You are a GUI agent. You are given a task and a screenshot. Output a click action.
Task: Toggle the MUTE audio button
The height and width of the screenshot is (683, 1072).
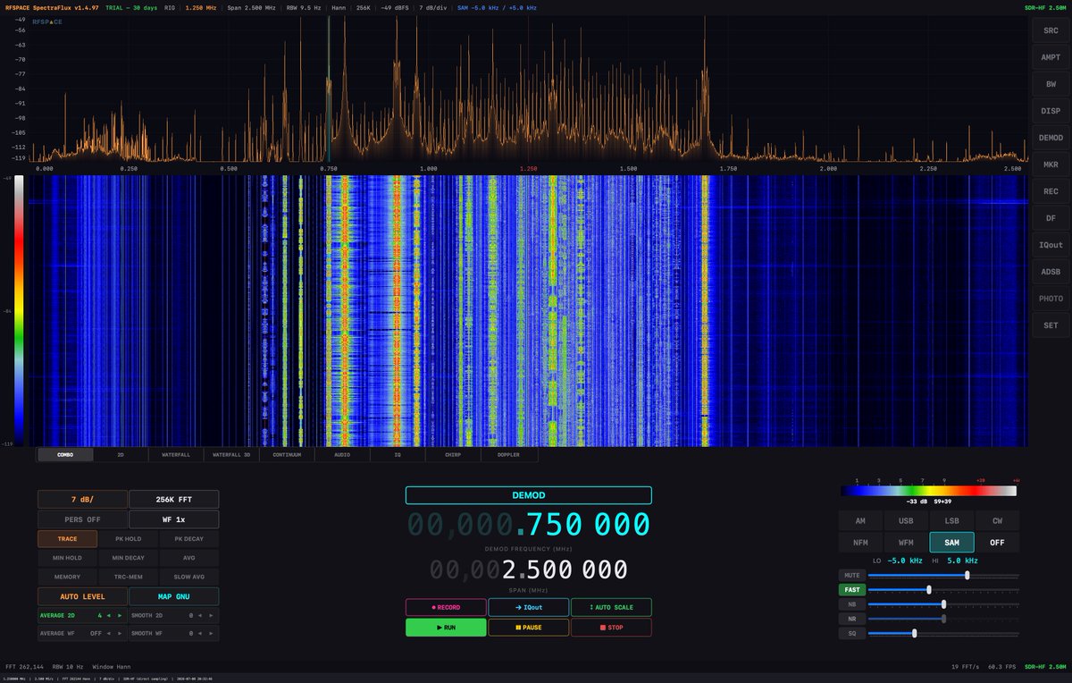pos(852,575)
